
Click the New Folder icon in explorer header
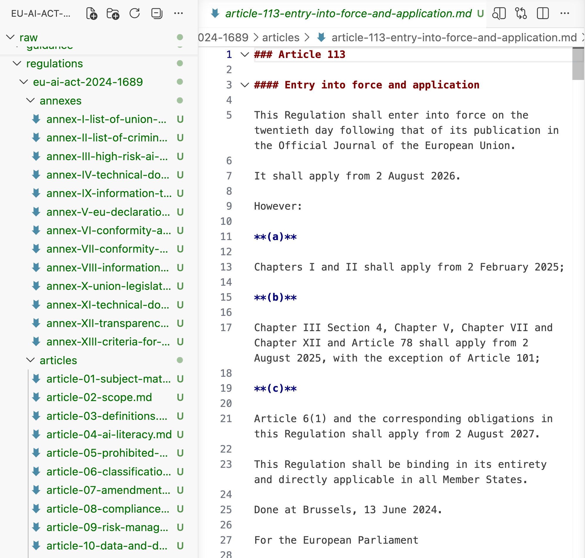(x=113, y=13)
